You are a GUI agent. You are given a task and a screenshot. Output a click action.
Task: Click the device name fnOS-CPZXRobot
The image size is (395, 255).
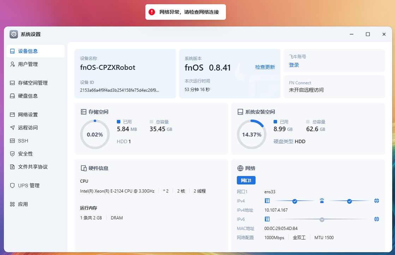(108, 67)
